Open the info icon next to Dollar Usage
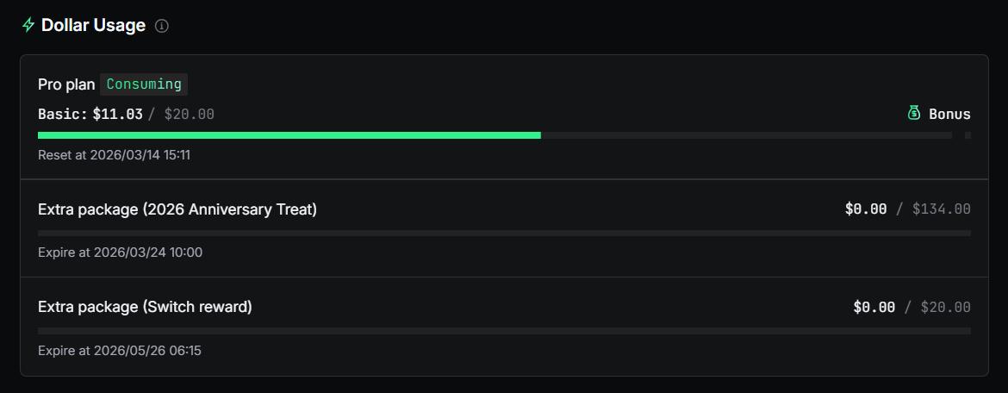The width and height of the screenshot is (1008, 393). (x=161, y=26)
